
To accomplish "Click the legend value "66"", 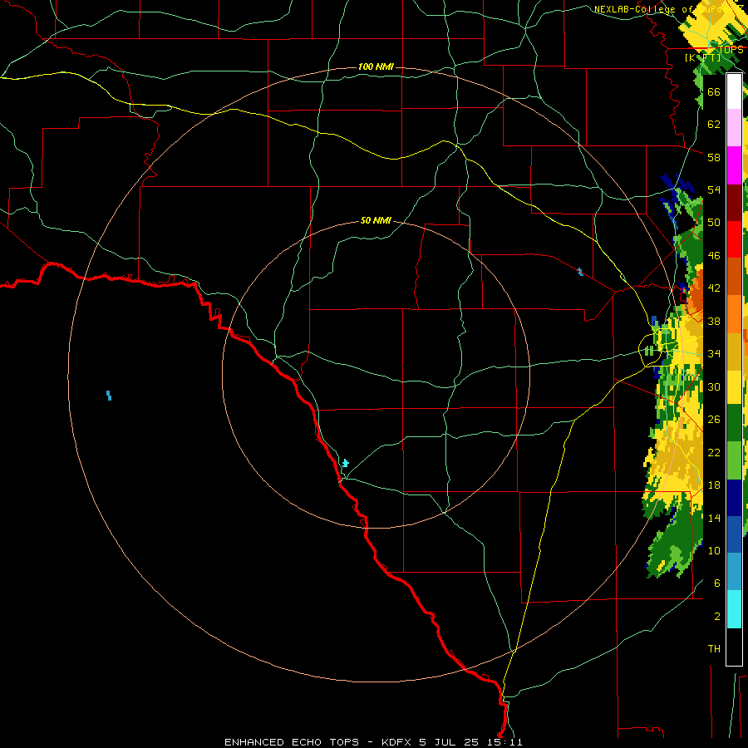I will point(714,91).
